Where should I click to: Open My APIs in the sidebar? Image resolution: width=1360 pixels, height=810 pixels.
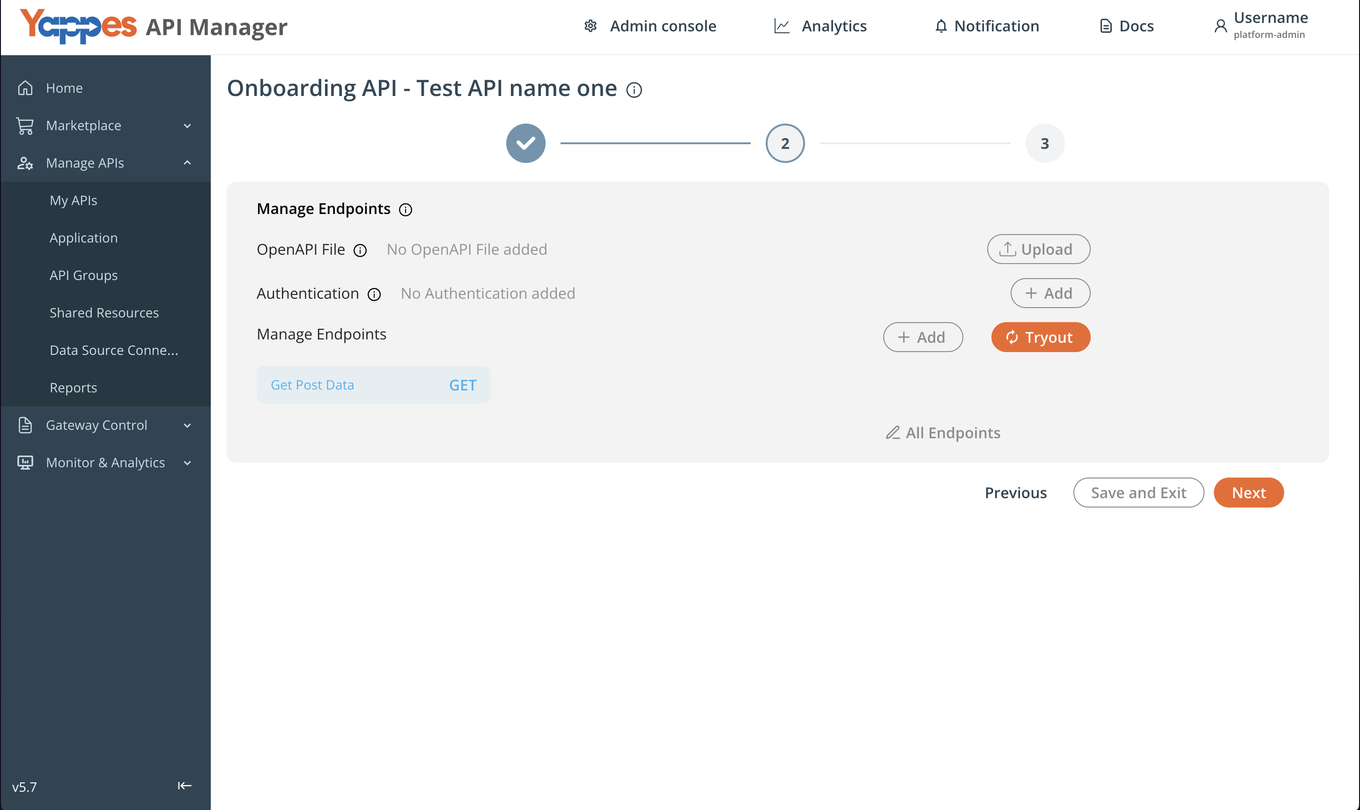pyautogui.click(x=105, y=200)
